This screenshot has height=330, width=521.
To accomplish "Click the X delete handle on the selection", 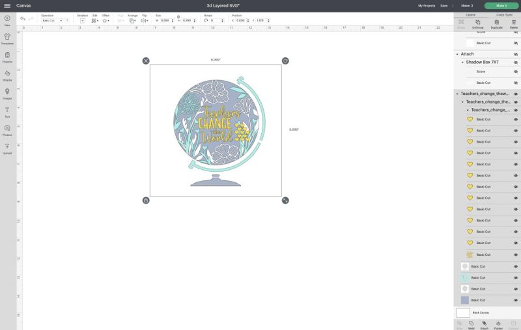I will point(146,61).
